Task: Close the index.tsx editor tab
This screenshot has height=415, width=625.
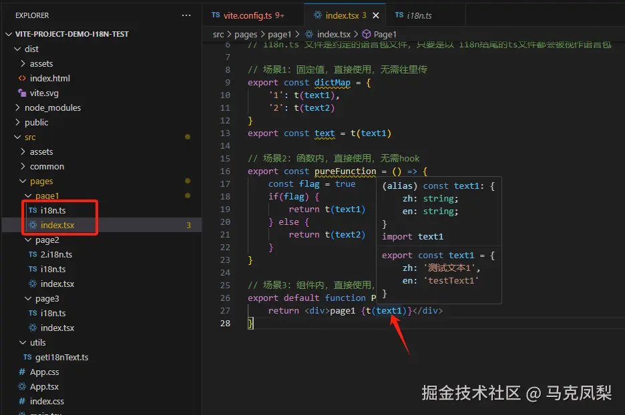Action: pyautogui.click(x=375, y=15)
